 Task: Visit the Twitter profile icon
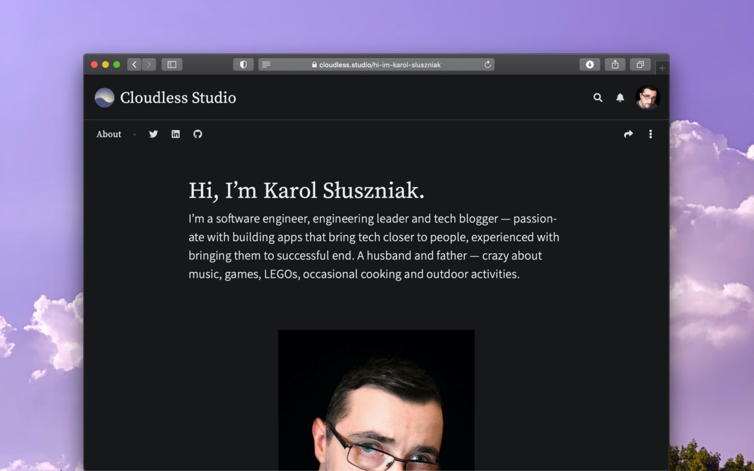coord(154,134)
